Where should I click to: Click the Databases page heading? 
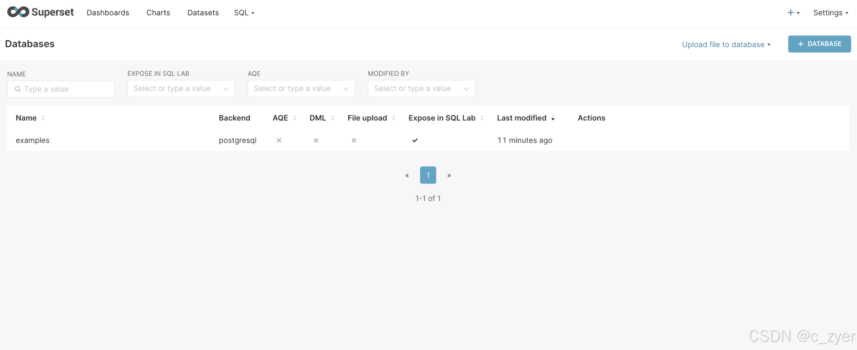[30, 44]
